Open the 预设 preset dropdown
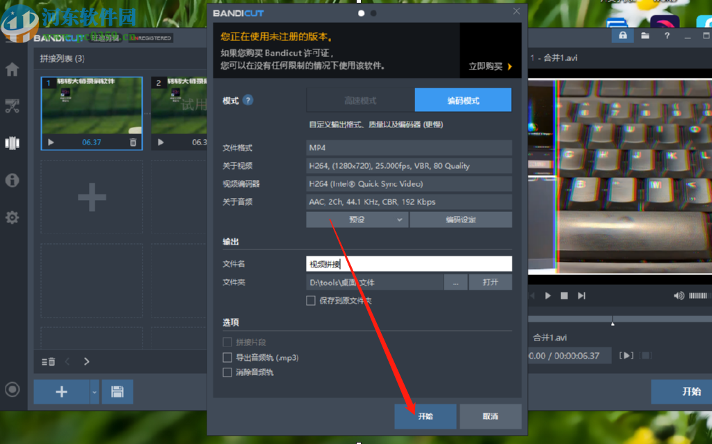Screen dimensions: 712x444 [357, 219]
